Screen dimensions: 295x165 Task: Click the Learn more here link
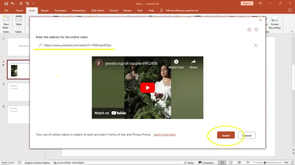[x=164, y=134]
